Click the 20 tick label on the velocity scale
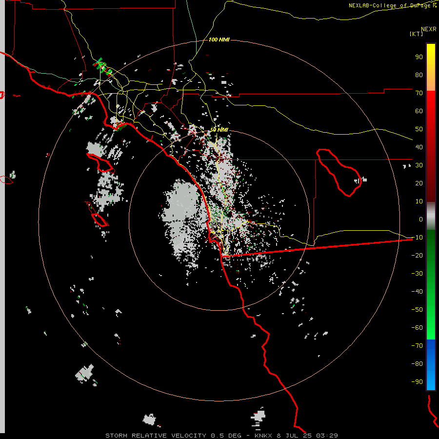The image size is (439, 439). point(419,183)
